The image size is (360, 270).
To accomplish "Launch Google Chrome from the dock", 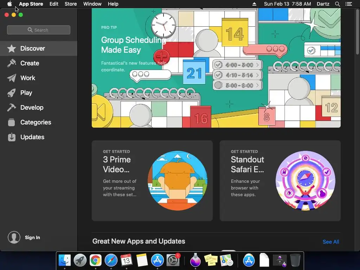I will pyautogui.click(x=96, y=260).
